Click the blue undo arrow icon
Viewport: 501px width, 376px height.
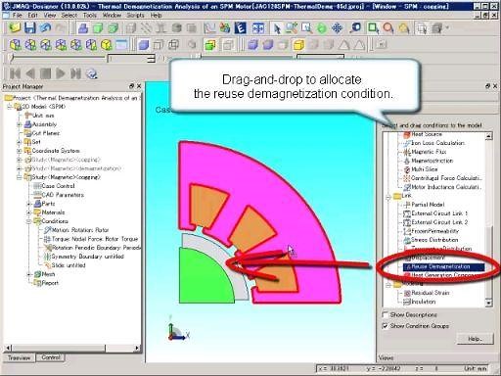coord(45,28)
